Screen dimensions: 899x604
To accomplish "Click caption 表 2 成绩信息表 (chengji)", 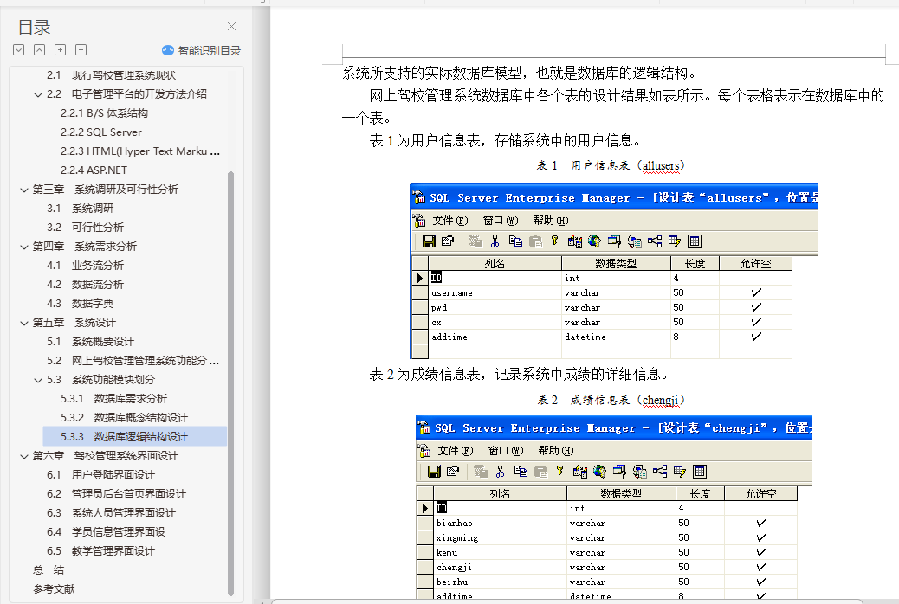I will coord(611,400).
